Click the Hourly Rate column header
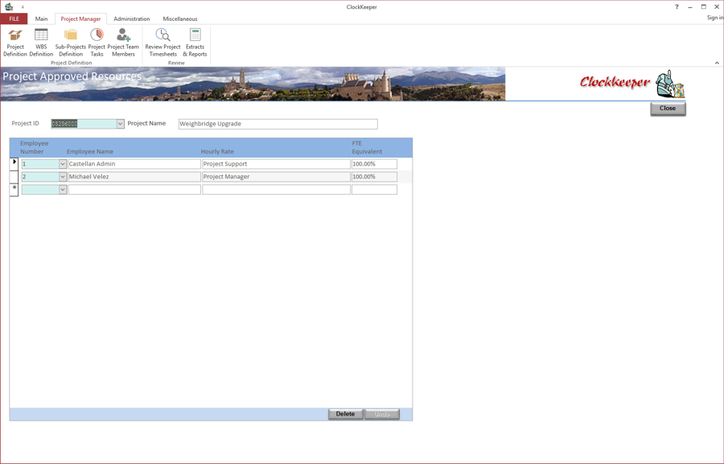Screen dimensions: 724x464 [217, 151]
